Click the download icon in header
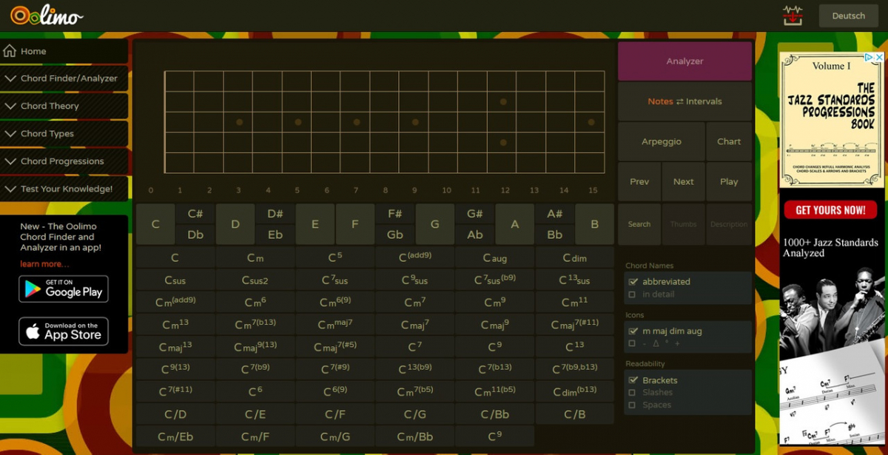888x455 pixels. point(793,16)
